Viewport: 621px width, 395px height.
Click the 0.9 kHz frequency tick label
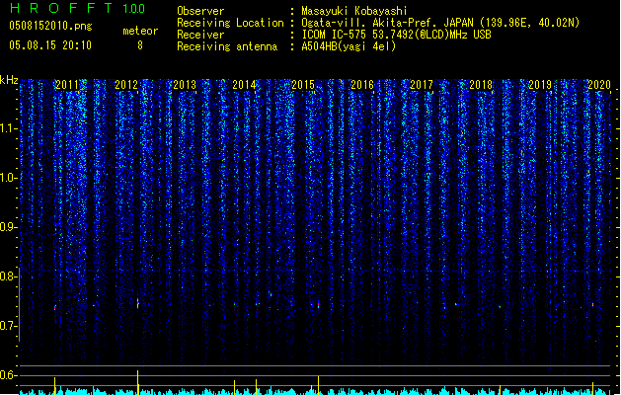coord(8,227)
